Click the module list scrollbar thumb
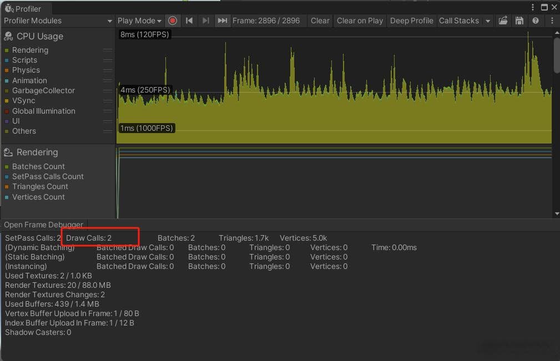Viewport: 560px width, 361px height. [x=557, y=55]
